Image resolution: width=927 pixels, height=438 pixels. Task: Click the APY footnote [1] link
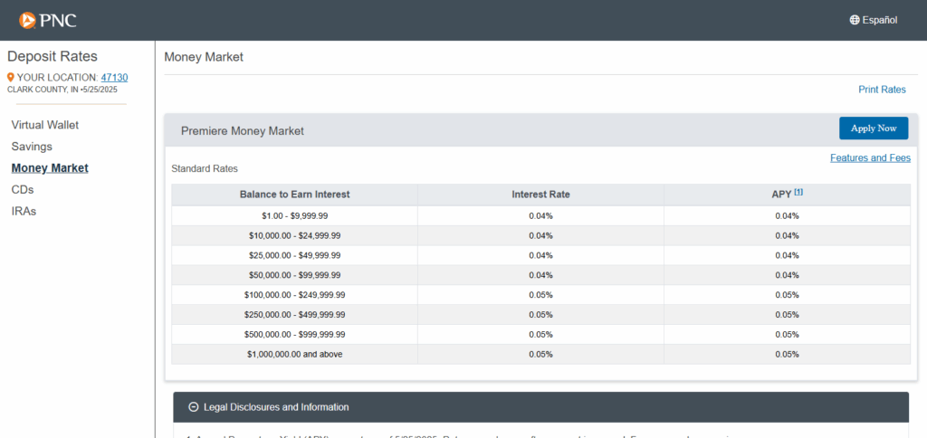point(798,192)
